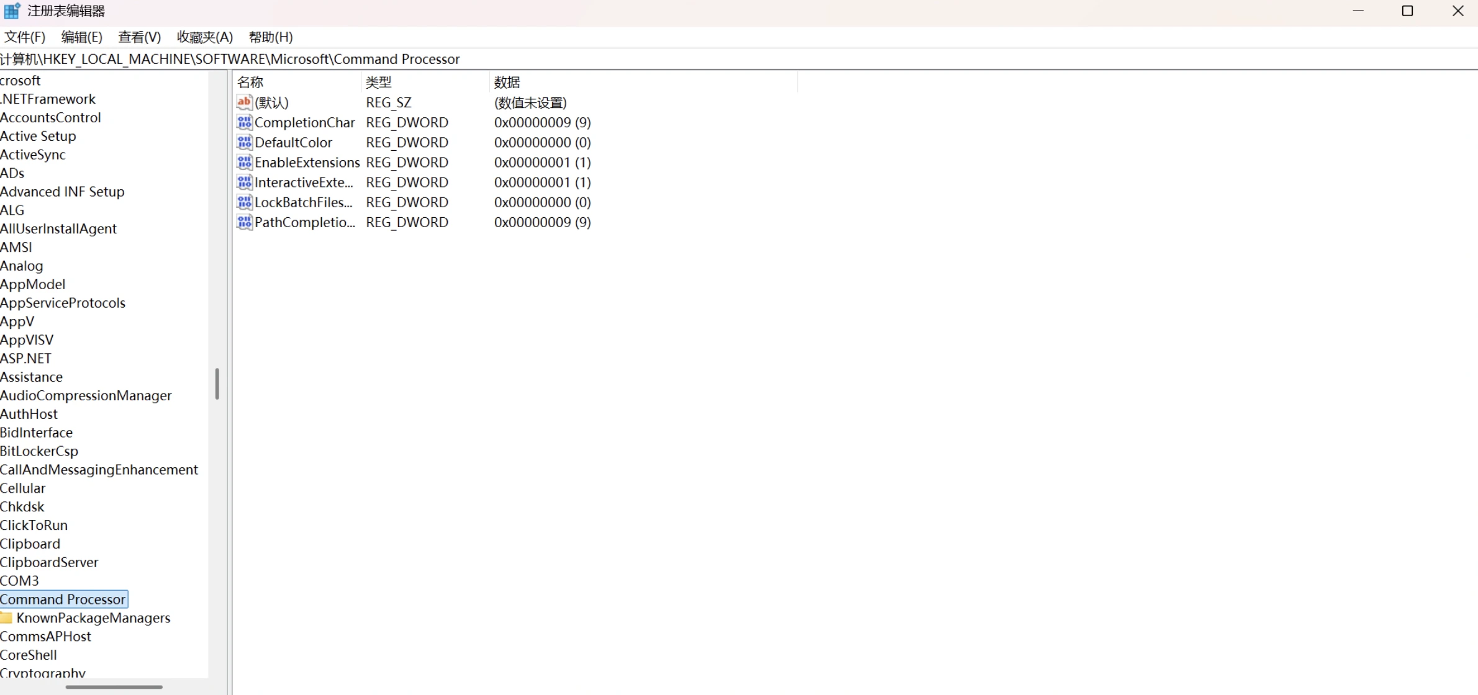The height and width of the screenshot is (695, 1478).
Task: Select the CallAndMessagingEnhancement key
Action: (x=99, y=470)
